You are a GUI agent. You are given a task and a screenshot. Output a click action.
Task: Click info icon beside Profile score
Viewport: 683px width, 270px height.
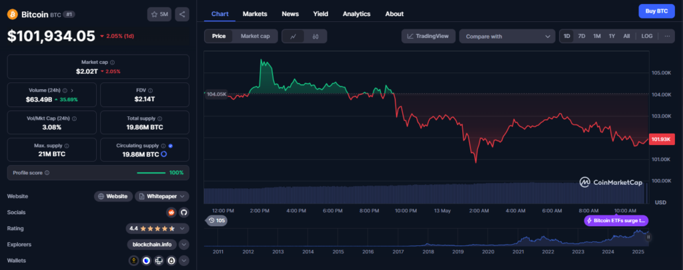pyautogui.click(x=47, y=173)
